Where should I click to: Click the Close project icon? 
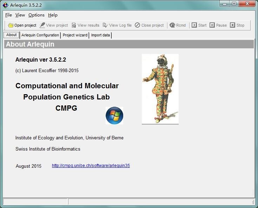pyautogui.click(x=137, y=25)
